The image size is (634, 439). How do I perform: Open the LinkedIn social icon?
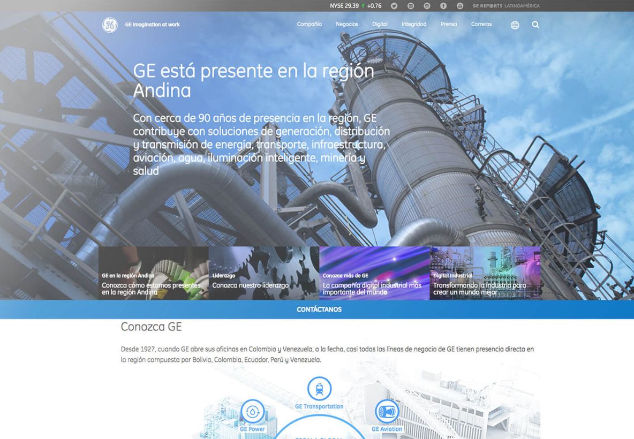(411, 6)
